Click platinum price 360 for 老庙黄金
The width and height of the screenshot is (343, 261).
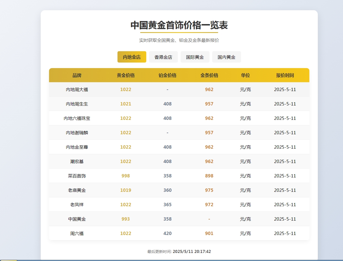[x=168, y=190]
